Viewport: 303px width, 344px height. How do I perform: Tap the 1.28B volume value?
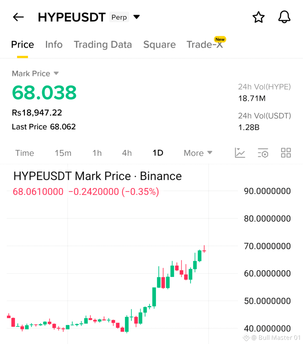tap(249, 127)
